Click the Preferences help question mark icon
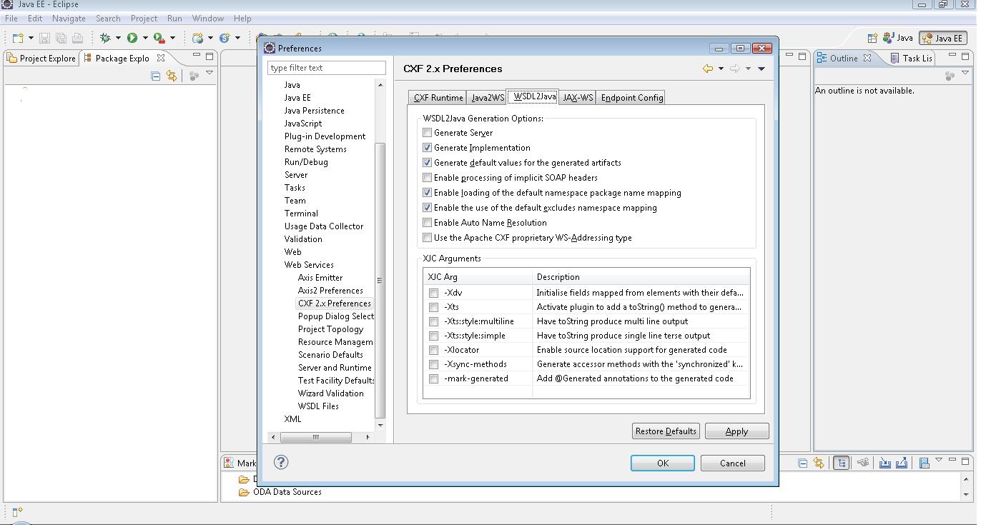 281,463
